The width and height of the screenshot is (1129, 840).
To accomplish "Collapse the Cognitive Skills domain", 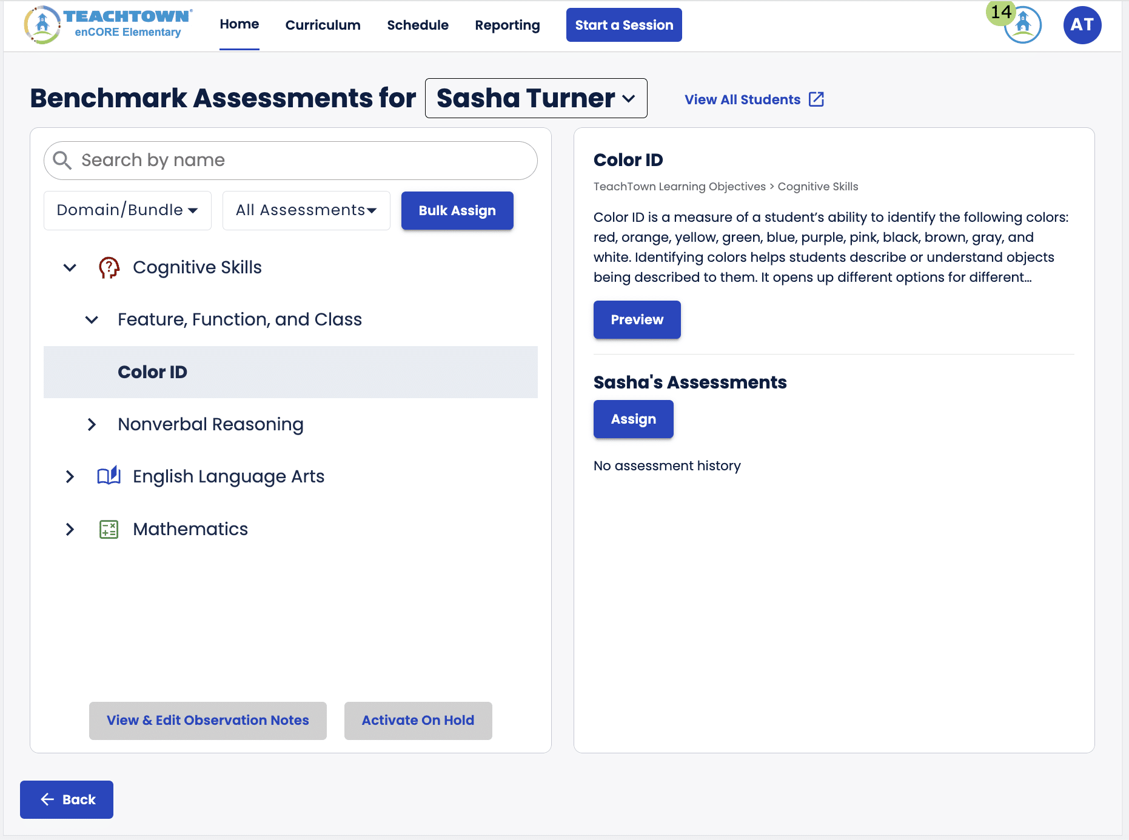I will (69, 267).
